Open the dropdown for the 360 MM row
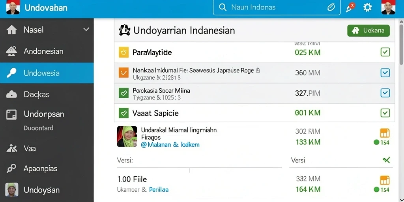The width and height of the screenshot is (404, 202). (x=385, y=73)
